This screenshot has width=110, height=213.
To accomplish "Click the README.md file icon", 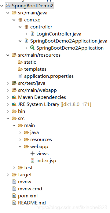I will click(14, 203).
